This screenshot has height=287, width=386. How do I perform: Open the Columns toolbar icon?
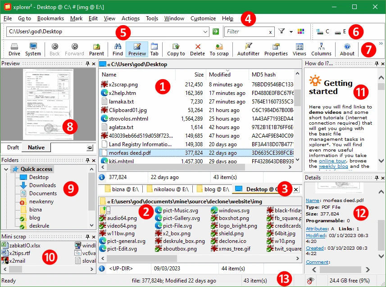[x=321, y=49]
